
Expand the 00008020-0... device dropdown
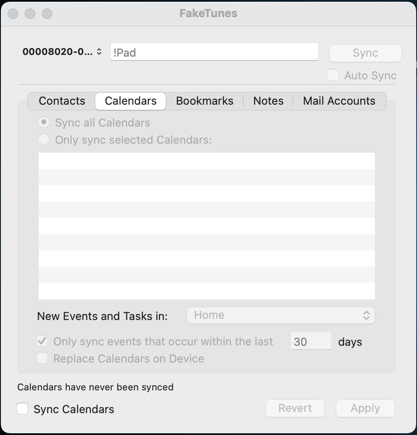click(62, 51)
